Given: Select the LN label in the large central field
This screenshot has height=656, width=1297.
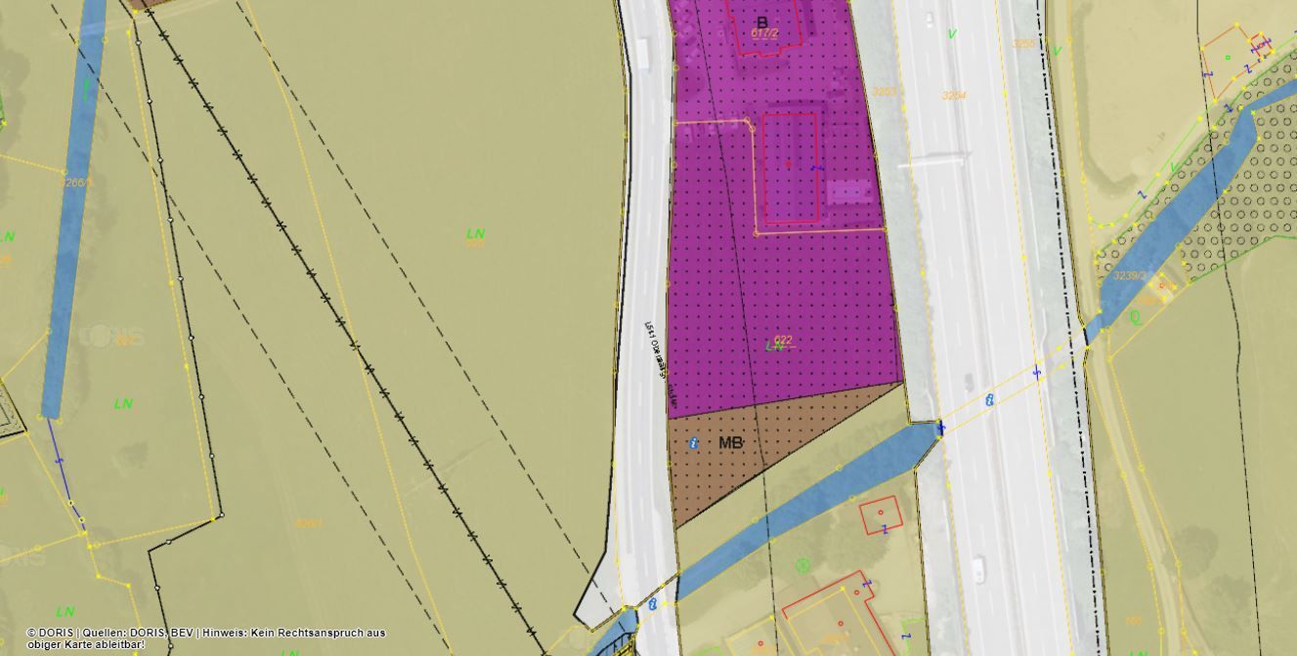Looking at the screenshot, I should pos(475,233).
